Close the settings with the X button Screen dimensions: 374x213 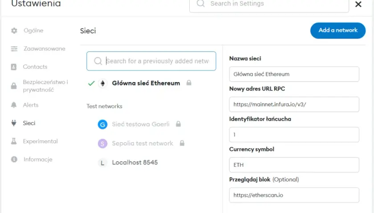click(x=358, y=4)
